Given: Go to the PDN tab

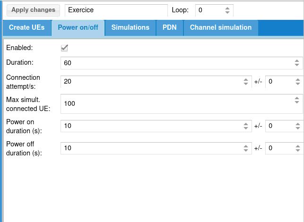Looking at the screenshot, I should [170, 27].
